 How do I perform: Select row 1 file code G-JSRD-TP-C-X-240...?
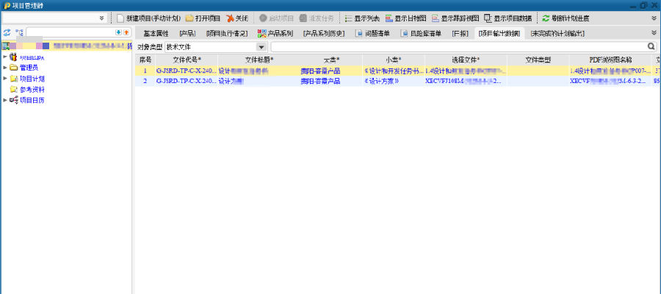tap(187, 71)
